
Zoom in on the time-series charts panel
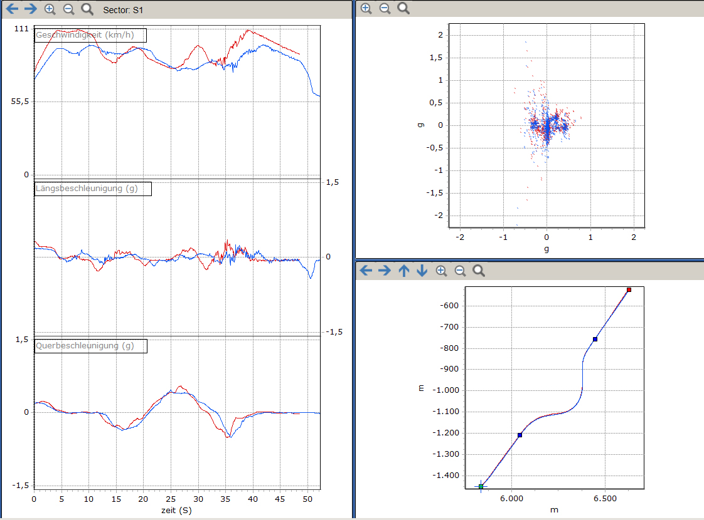pos(50,9)
